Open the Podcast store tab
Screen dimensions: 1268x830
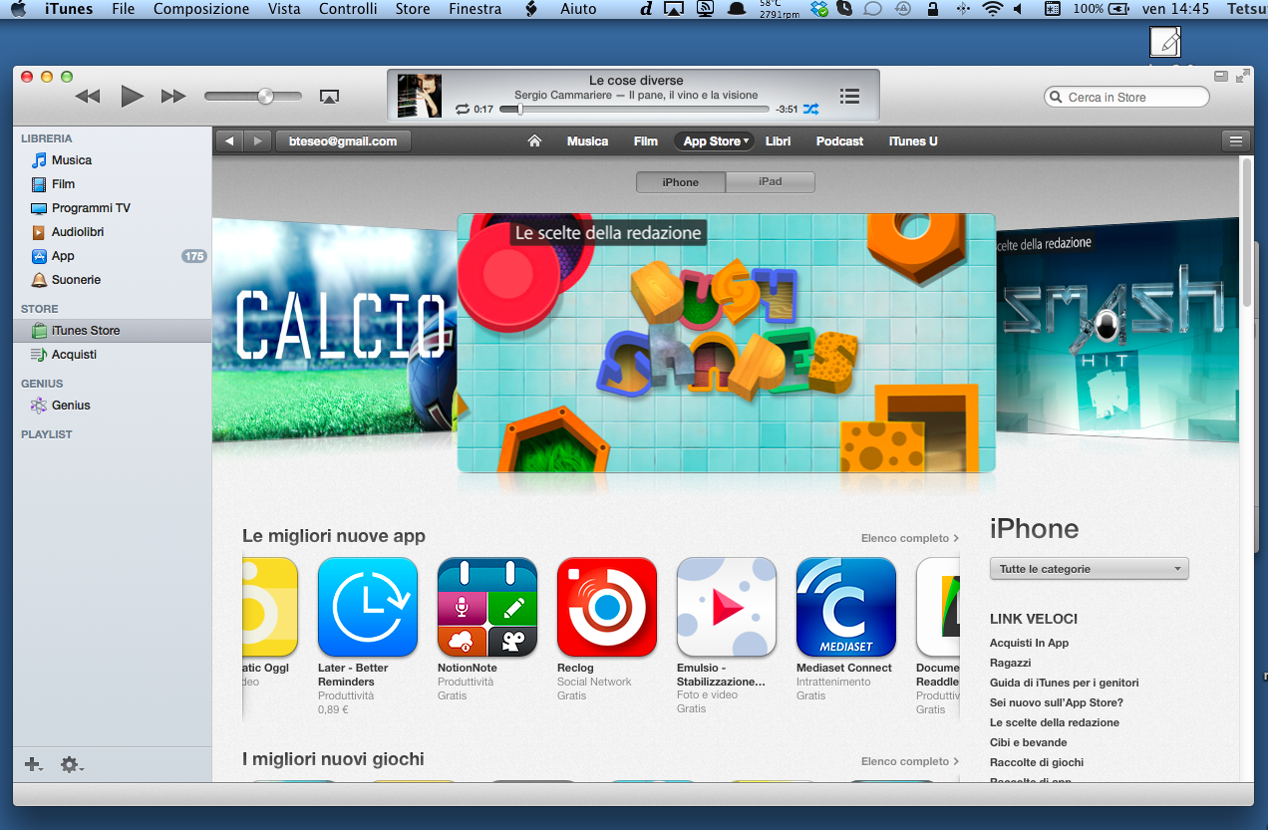(840, 141)
